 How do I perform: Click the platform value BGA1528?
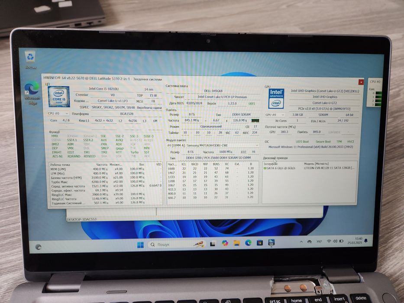[126, 113]
